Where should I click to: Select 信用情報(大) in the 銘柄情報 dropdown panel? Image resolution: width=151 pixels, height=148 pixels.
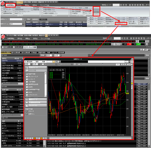[x=109, y=20]
